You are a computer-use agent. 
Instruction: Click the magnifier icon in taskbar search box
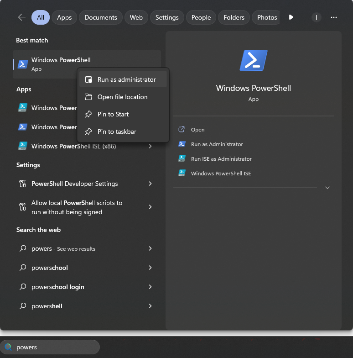point(8,347)
